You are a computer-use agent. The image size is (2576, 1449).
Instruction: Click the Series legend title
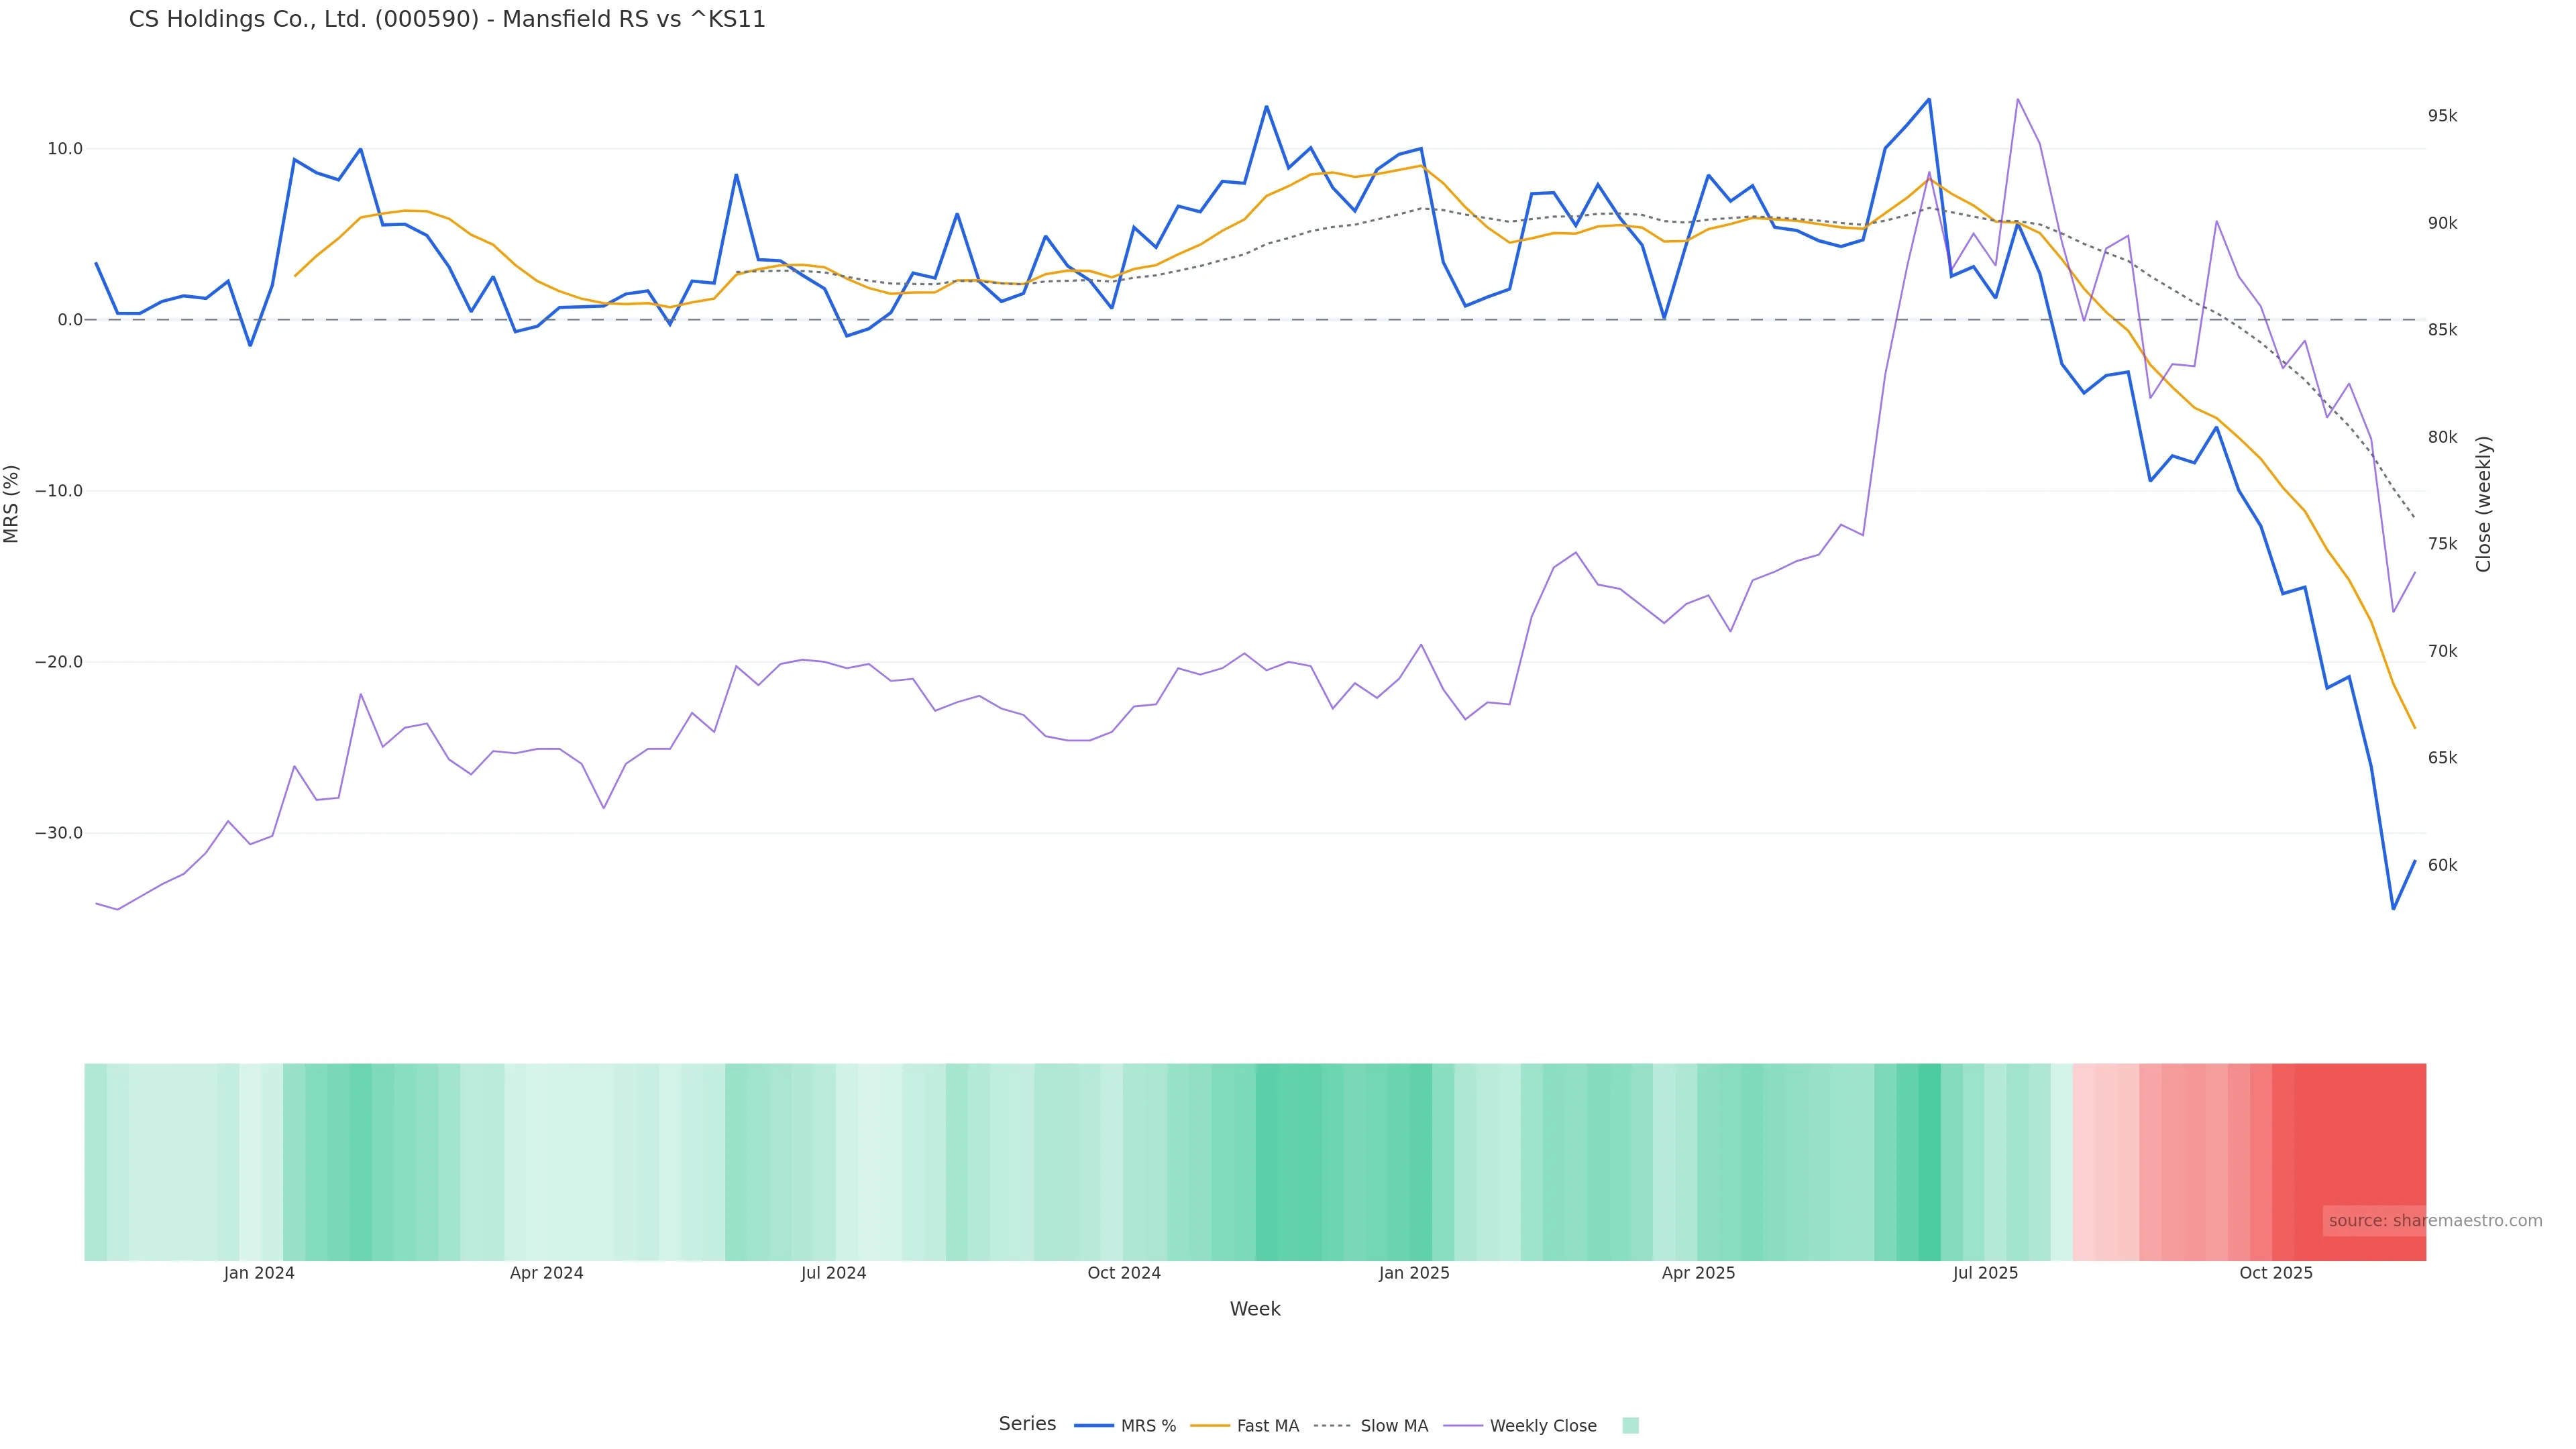tap(1027, 1424)
